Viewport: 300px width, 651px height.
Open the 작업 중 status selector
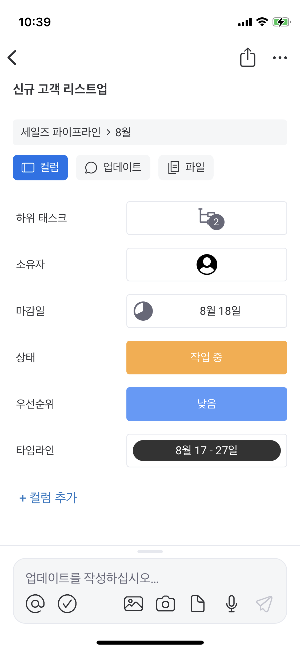click(207, 358)
